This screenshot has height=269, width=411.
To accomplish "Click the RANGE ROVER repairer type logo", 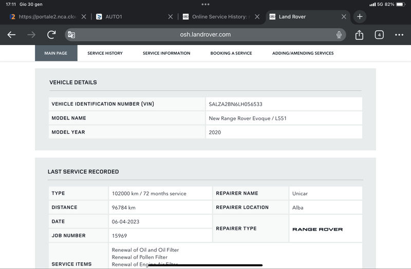I will click(x=317, y=229).
